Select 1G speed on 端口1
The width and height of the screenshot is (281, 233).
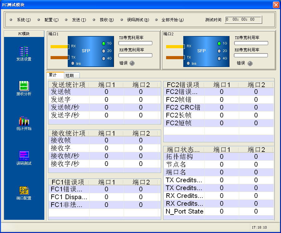[104, 43]
